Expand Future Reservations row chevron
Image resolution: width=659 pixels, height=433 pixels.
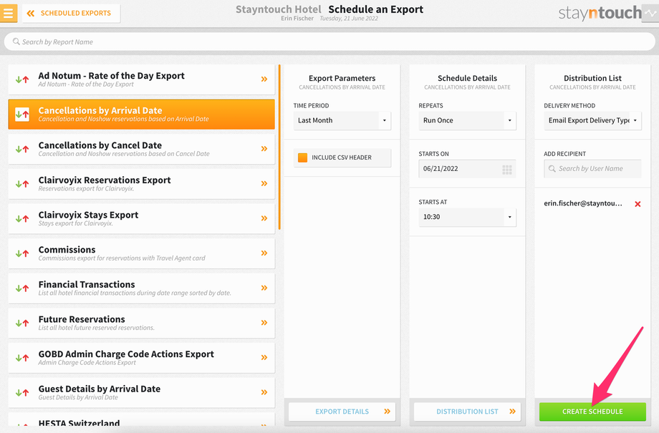[264, 323]
